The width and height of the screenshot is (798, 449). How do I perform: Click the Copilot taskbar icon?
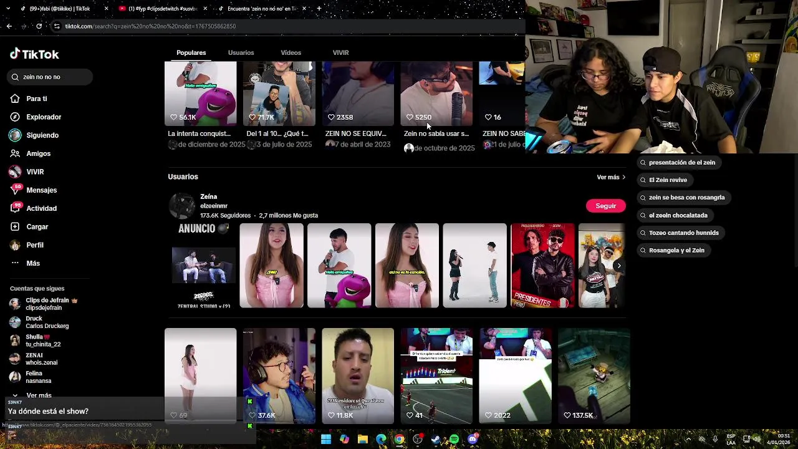[x=344, y=440]
